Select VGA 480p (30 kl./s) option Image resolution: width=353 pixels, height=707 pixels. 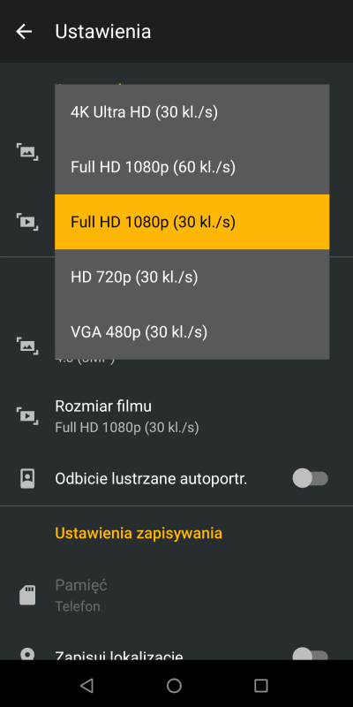pyautogui.click(x=192, y=332)
